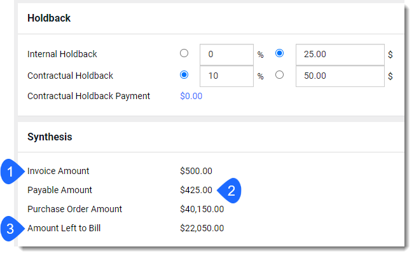Select Contractual Holdback dollar radio button
The image size is (414, 256).
tap(279, 75)
